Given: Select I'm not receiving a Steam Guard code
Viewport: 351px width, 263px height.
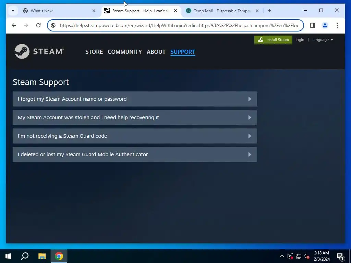Looking at the screenshot, I should [134, 136].
